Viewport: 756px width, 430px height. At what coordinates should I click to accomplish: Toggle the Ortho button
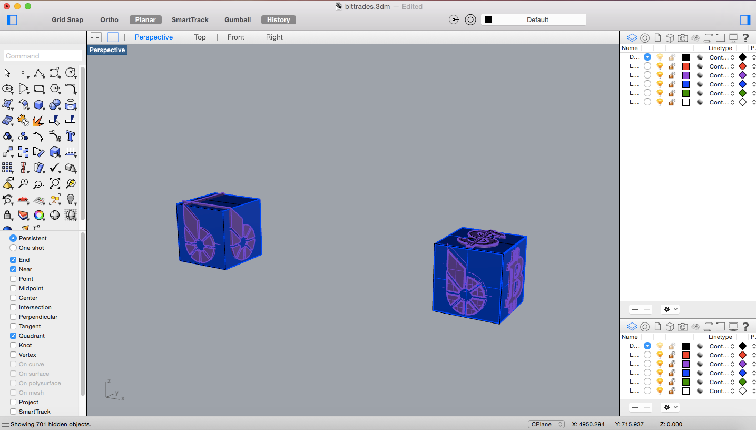pos(110,20)
